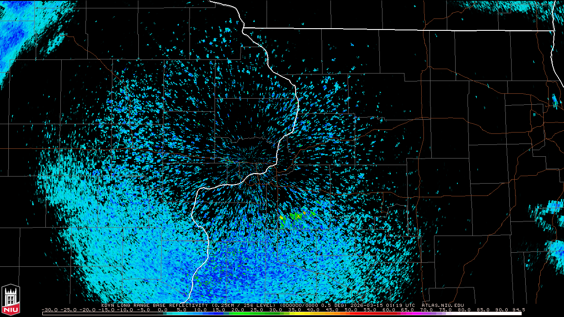Click the 94.5 value on the reflectivity scale
Screen dimensions: 564x317
pos(519,310)
